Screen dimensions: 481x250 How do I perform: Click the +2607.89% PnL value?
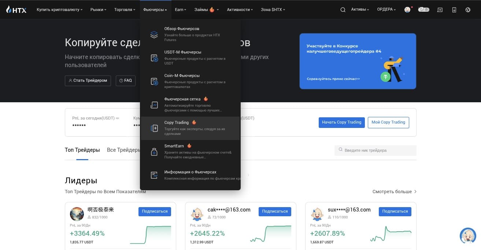tap(328, 234)
